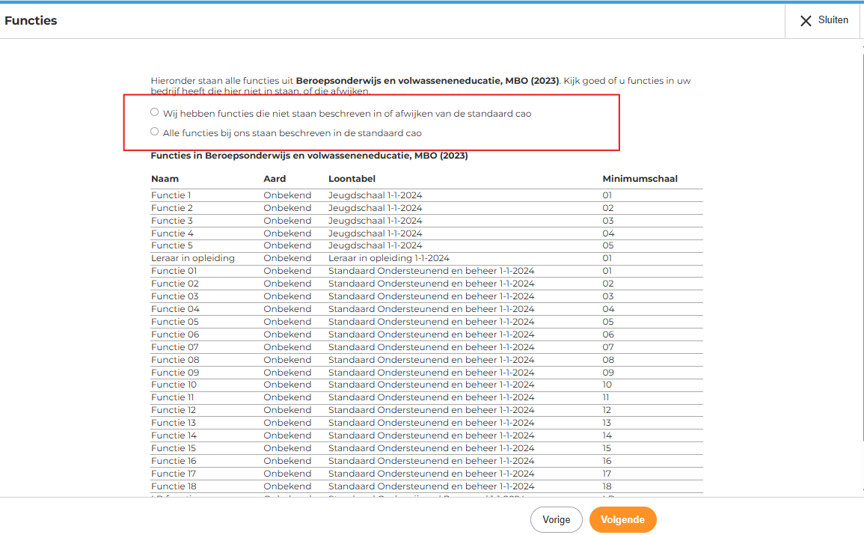The height and width of the screenshot is (535, 864).
Task: Click the X icon beside Sluiten
Action: coord(806,21)
